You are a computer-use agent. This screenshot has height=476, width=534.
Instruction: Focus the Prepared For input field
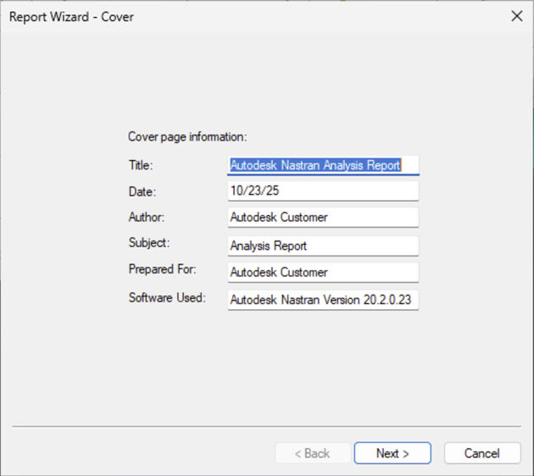(323, 273)
